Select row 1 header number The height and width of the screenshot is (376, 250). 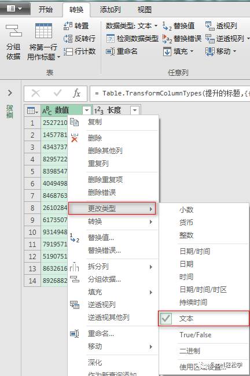point(32,123)
